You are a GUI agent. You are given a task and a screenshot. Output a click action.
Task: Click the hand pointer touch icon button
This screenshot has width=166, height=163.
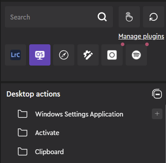(x=129, y=17)
